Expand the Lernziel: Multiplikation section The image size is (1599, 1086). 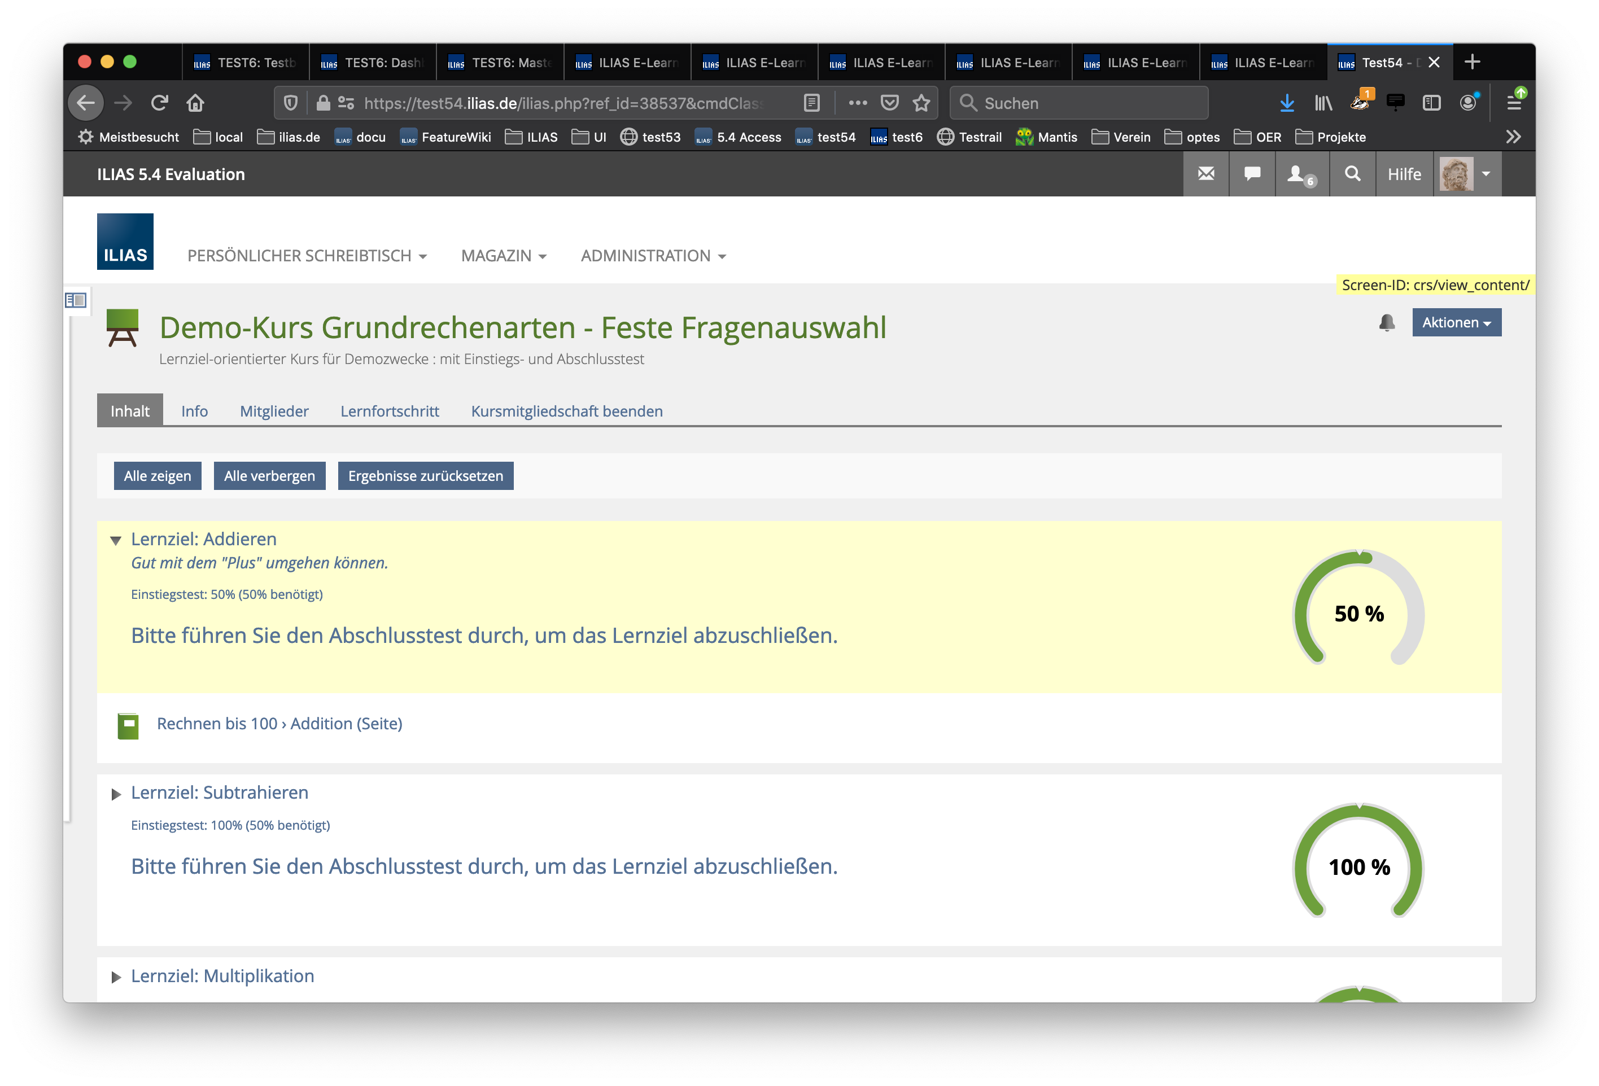[116, 977]
